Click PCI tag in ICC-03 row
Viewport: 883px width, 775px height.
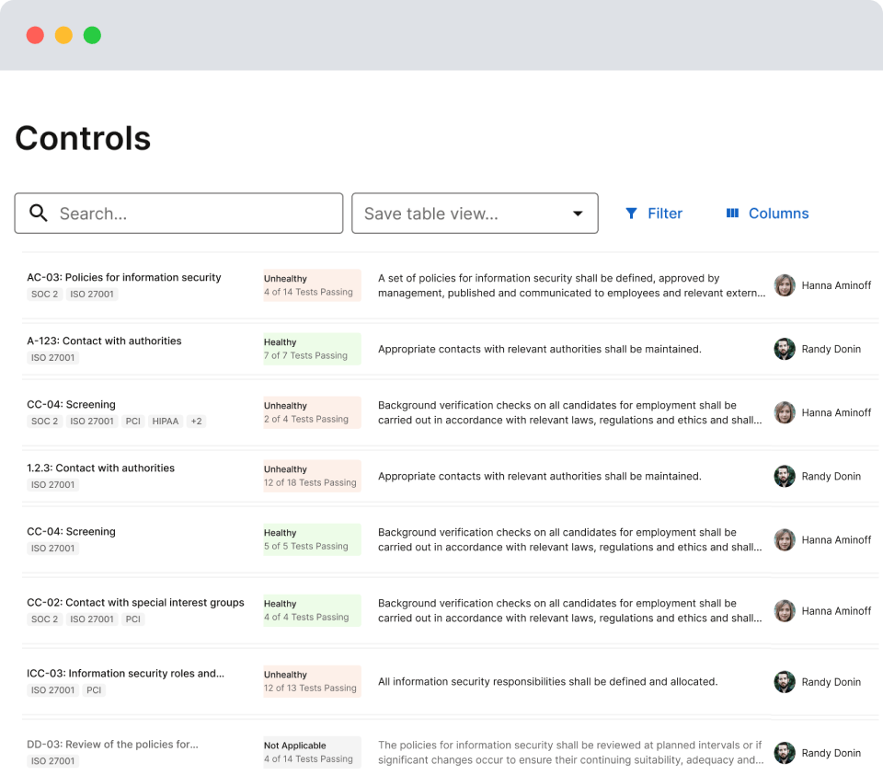(94, 690)
